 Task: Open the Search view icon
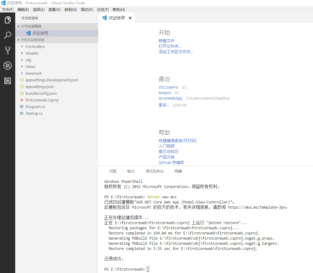(x=8, y=35)
